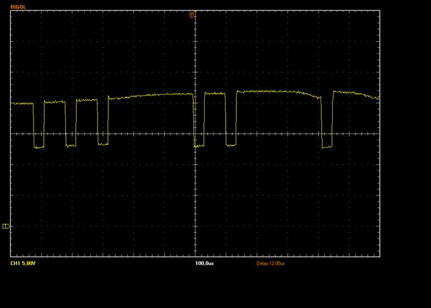Screen dimensions: 431x308
Task: Click the long high plateau right of center
Action: point(277,92)
